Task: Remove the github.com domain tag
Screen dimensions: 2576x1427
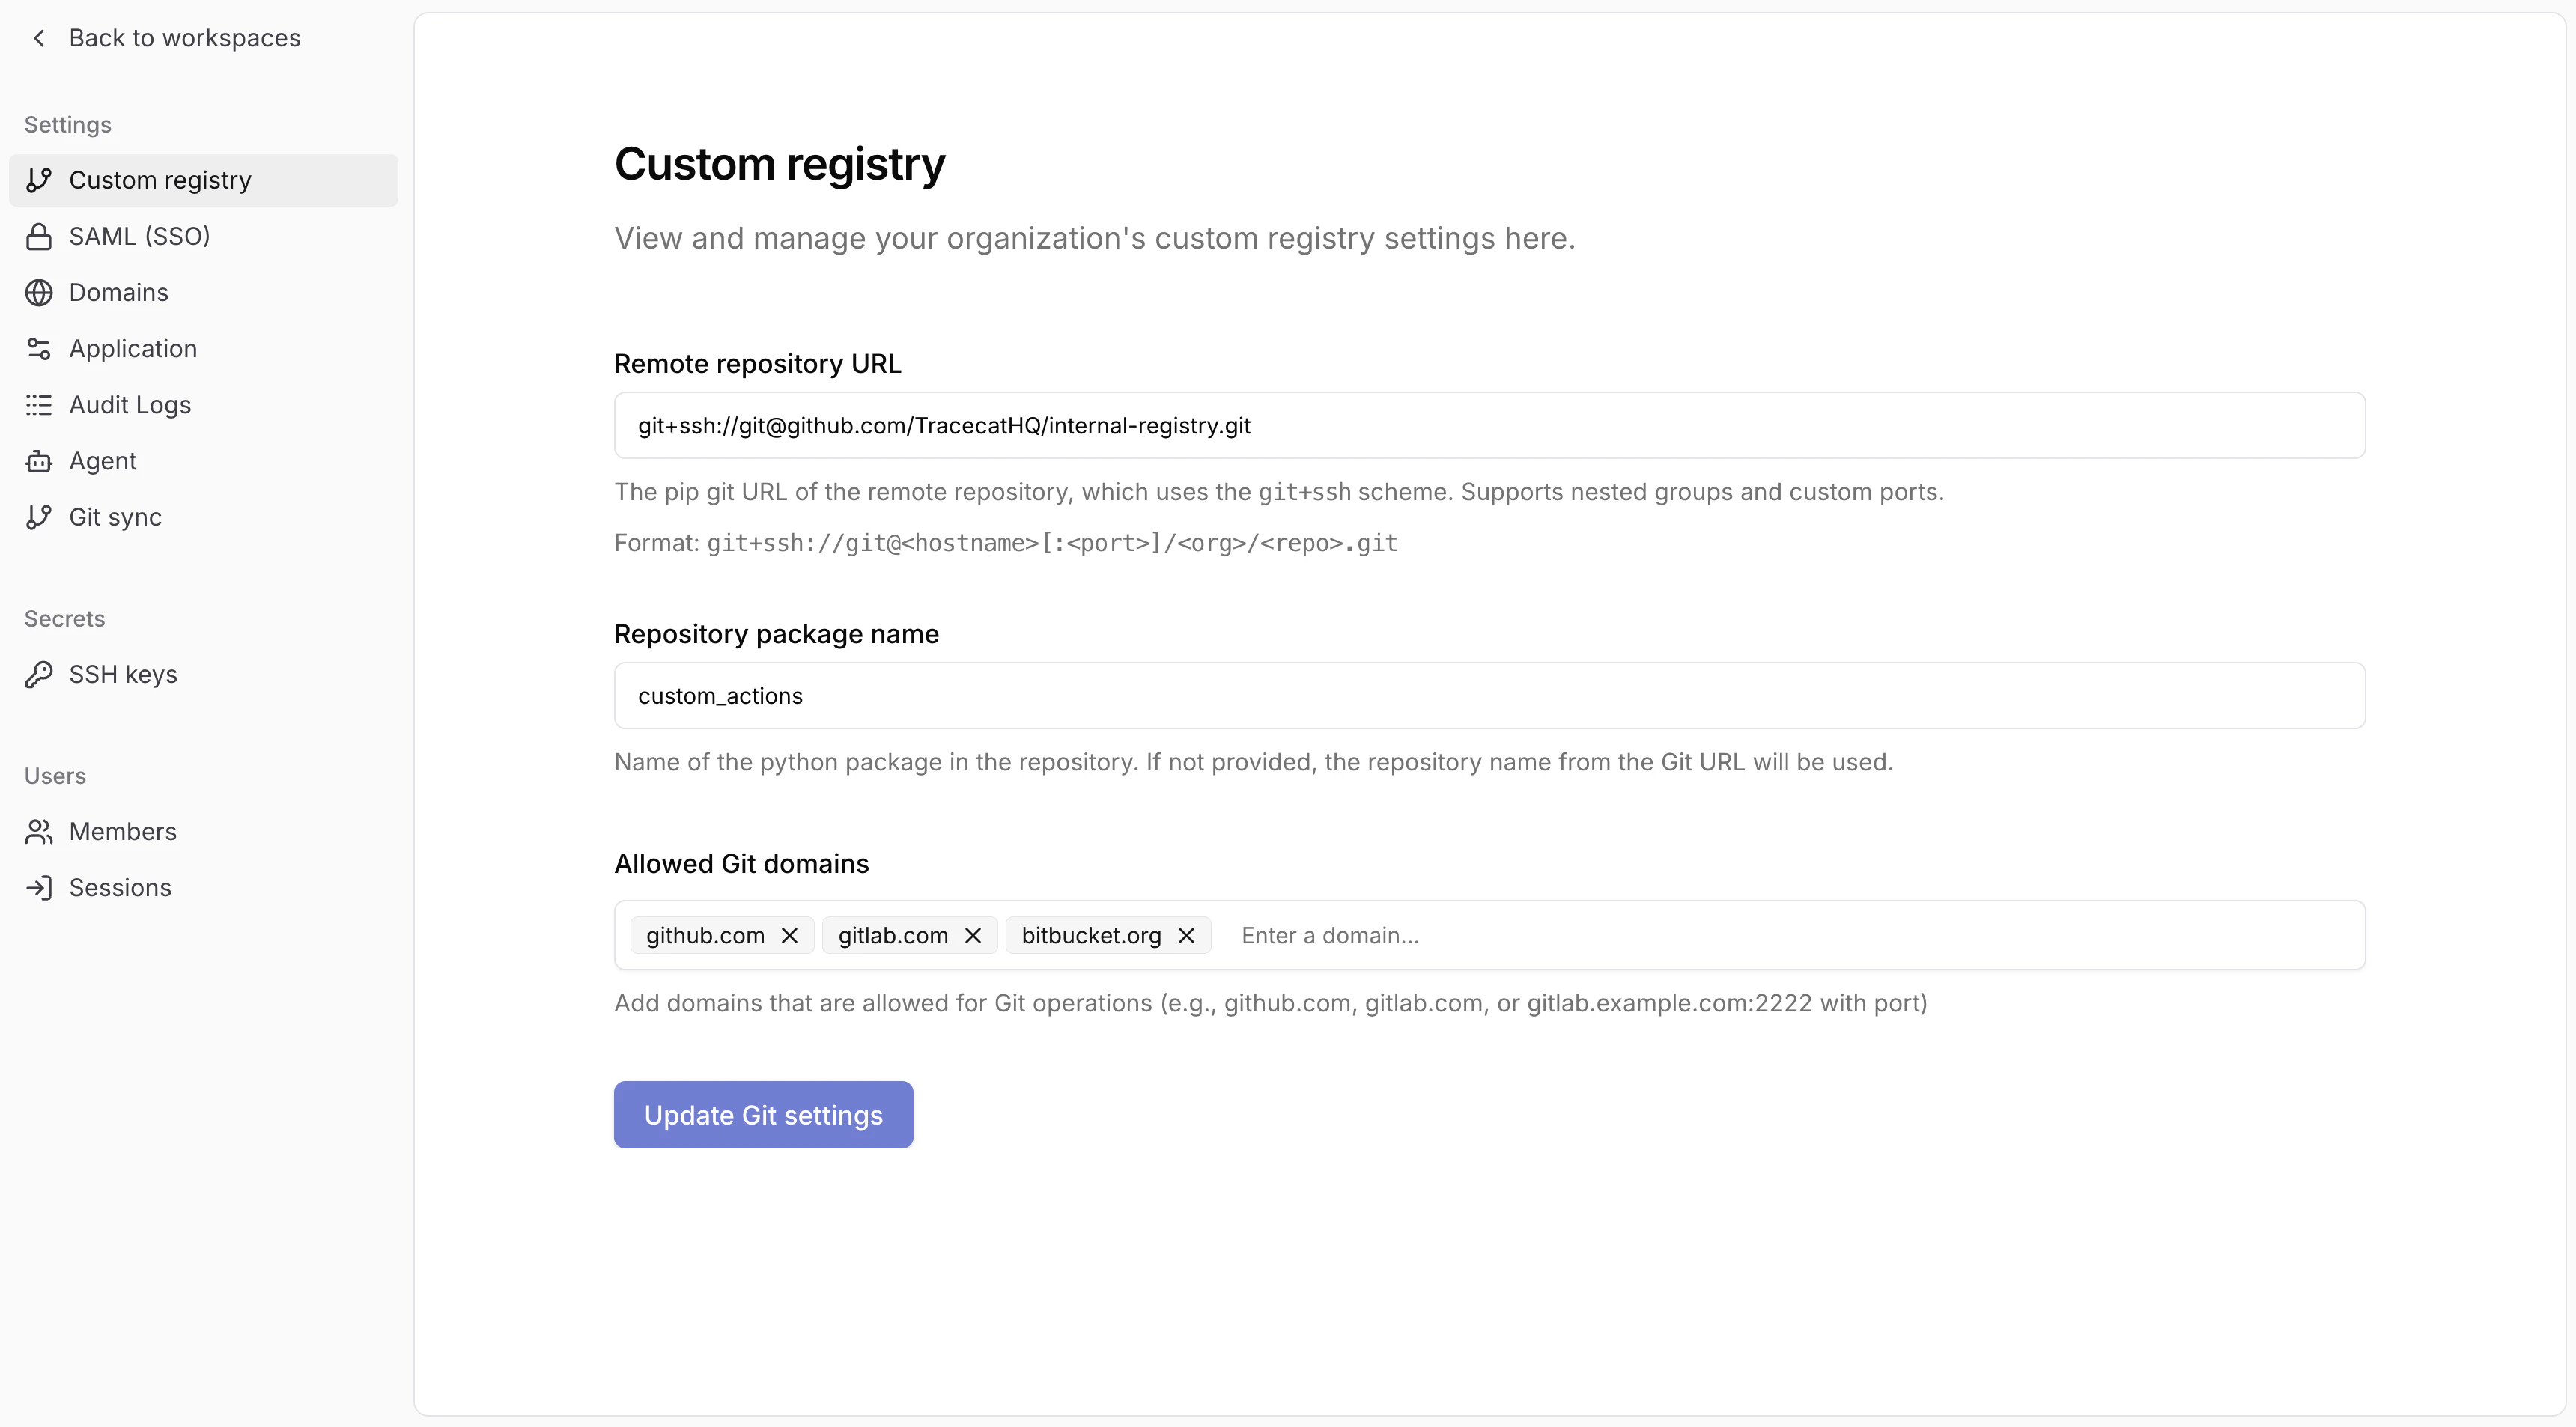Action: 789,935
